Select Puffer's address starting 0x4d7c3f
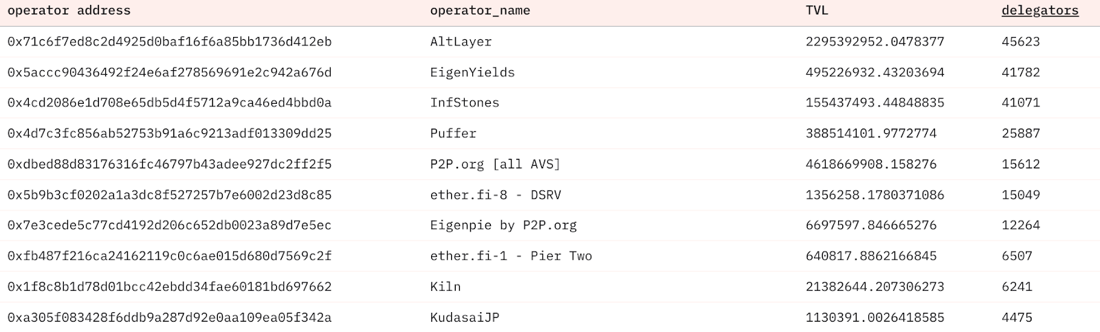 click(169, 133)
